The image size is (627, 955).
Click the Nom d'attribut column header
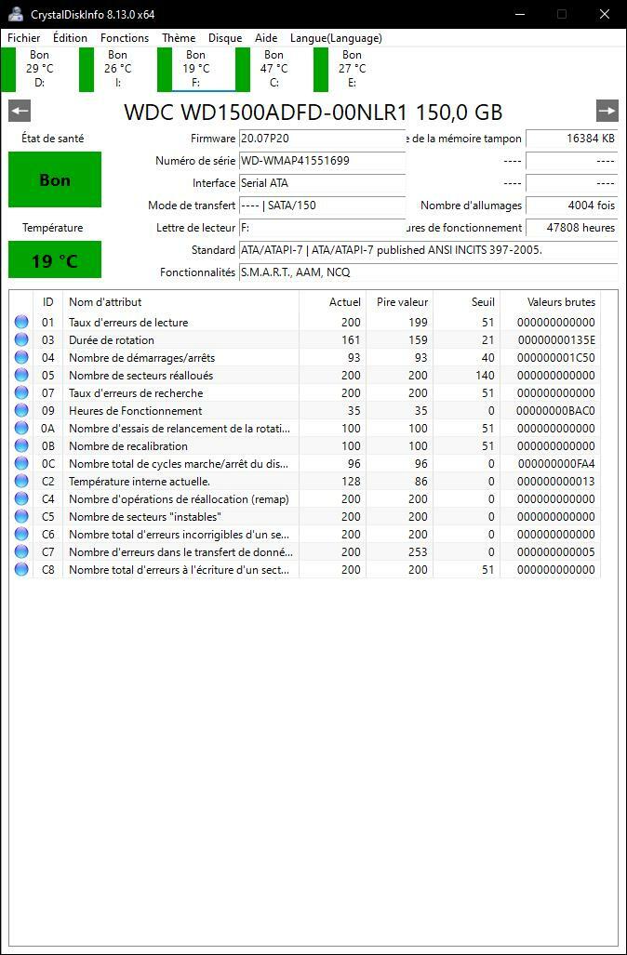click(181, 302)
